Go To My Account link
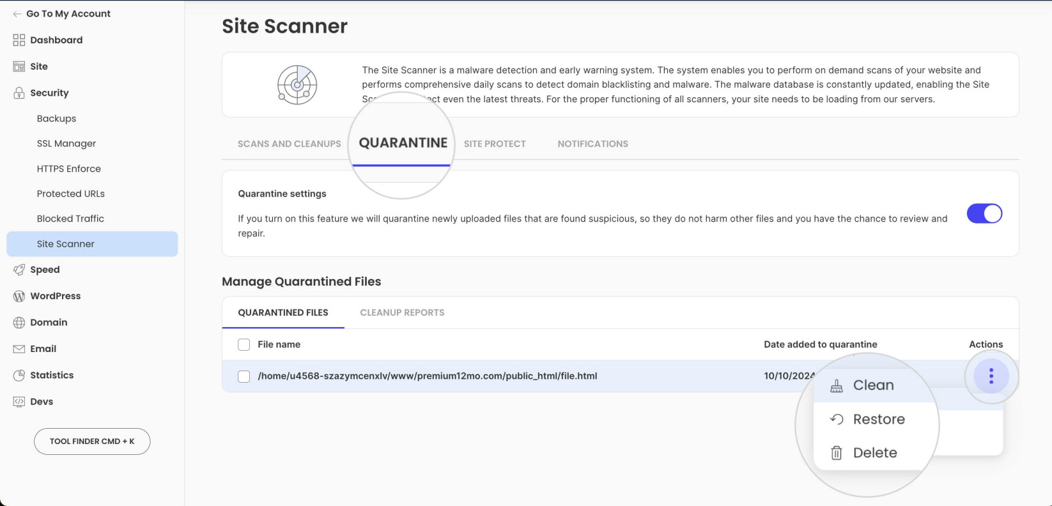Screen dimensions: 1052x506 point(68,14)
